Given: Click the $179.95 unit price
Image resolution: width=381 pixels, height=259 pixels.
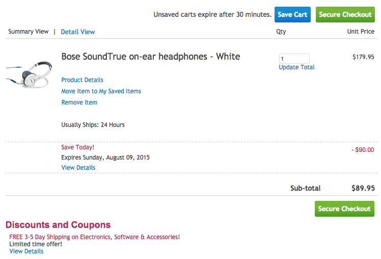Looking at the screenshot, I should (x=363, y=57).
